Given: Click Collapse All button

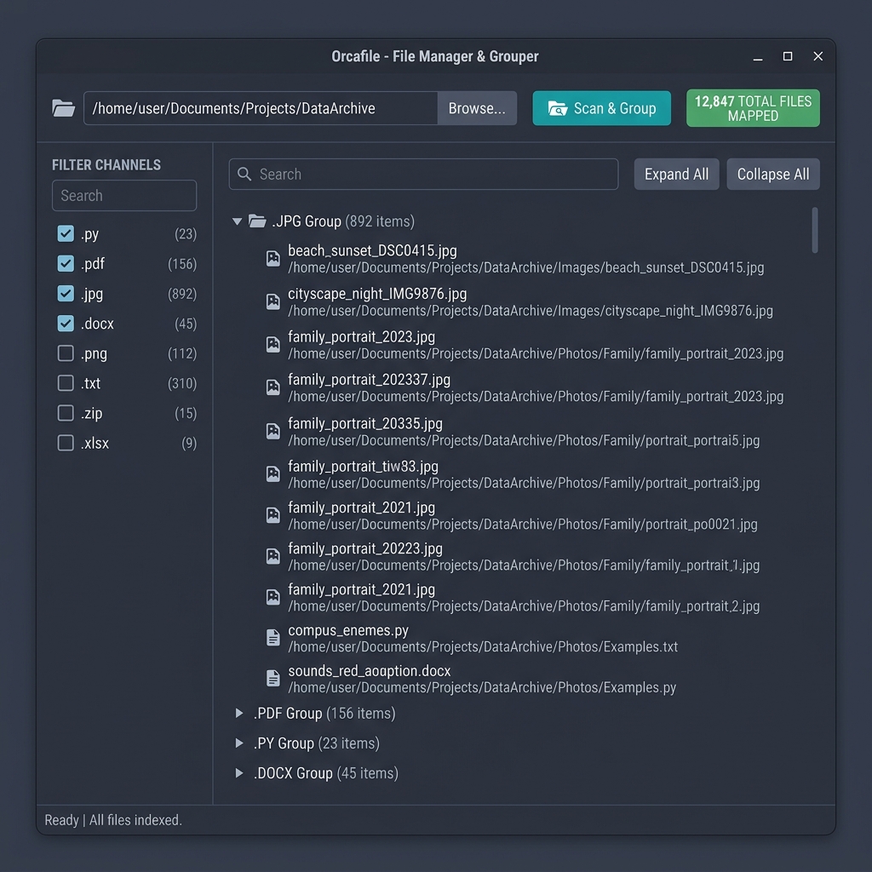Looking at the screenshot, I should [773, 174].
